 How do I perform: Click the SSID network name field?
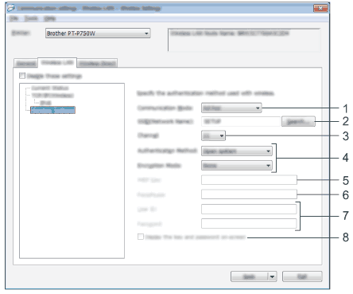pyautogui.click(x=241, y=121)
